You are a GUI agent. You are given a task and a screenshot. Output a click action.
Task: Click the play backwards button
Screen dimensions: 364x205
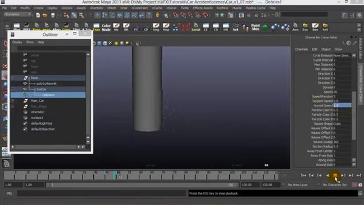328,175
